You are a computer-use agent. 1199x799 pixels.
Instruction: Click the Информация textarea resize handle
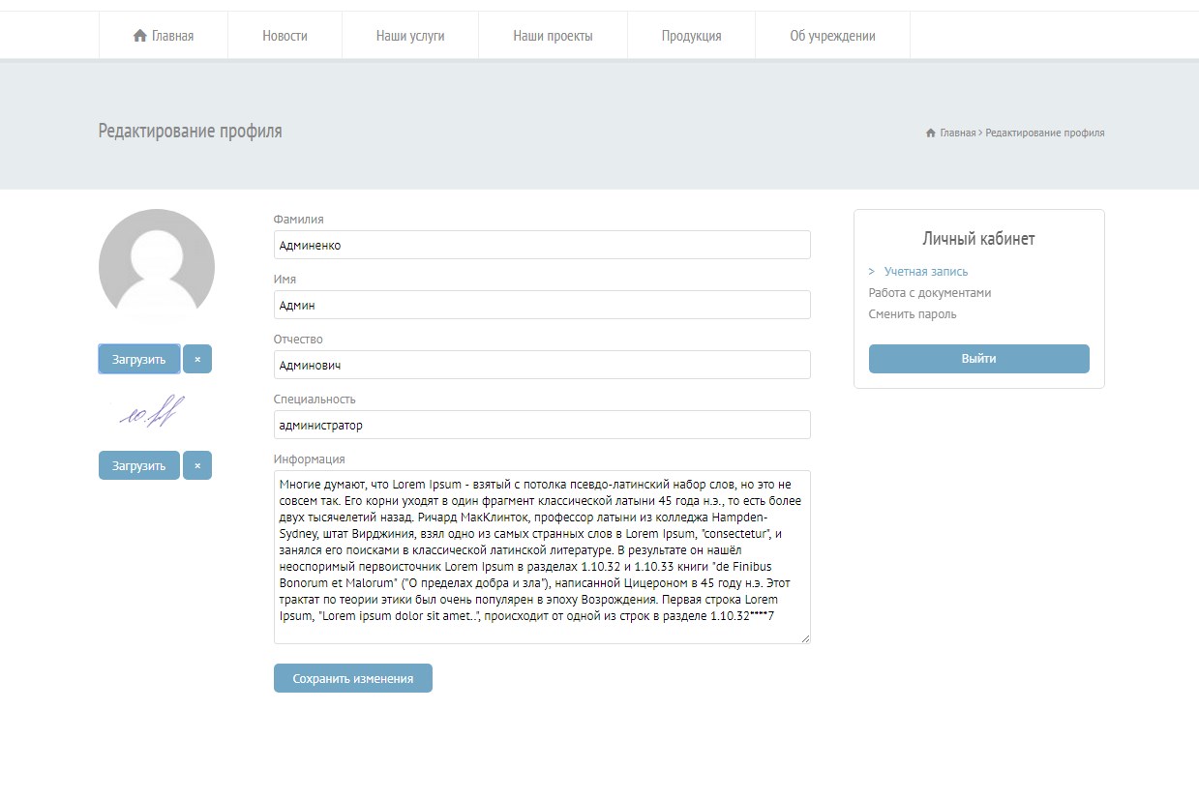[x=805, y=638]
